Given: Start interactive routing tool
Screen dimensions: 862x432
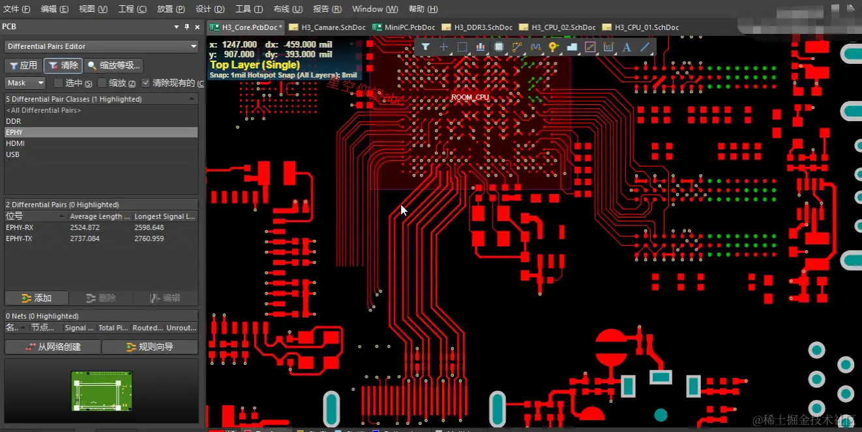Looking at the screenshot, I should 517,47.
